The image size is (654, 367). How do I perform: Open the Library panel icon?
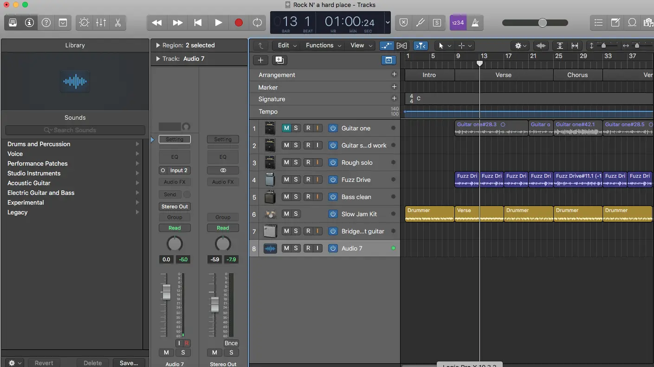[13, 22]
